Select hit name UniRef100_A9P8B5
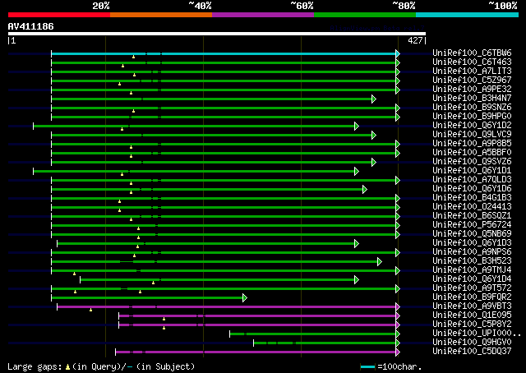This screenshot has height=373, width=526. click(472, 144)
